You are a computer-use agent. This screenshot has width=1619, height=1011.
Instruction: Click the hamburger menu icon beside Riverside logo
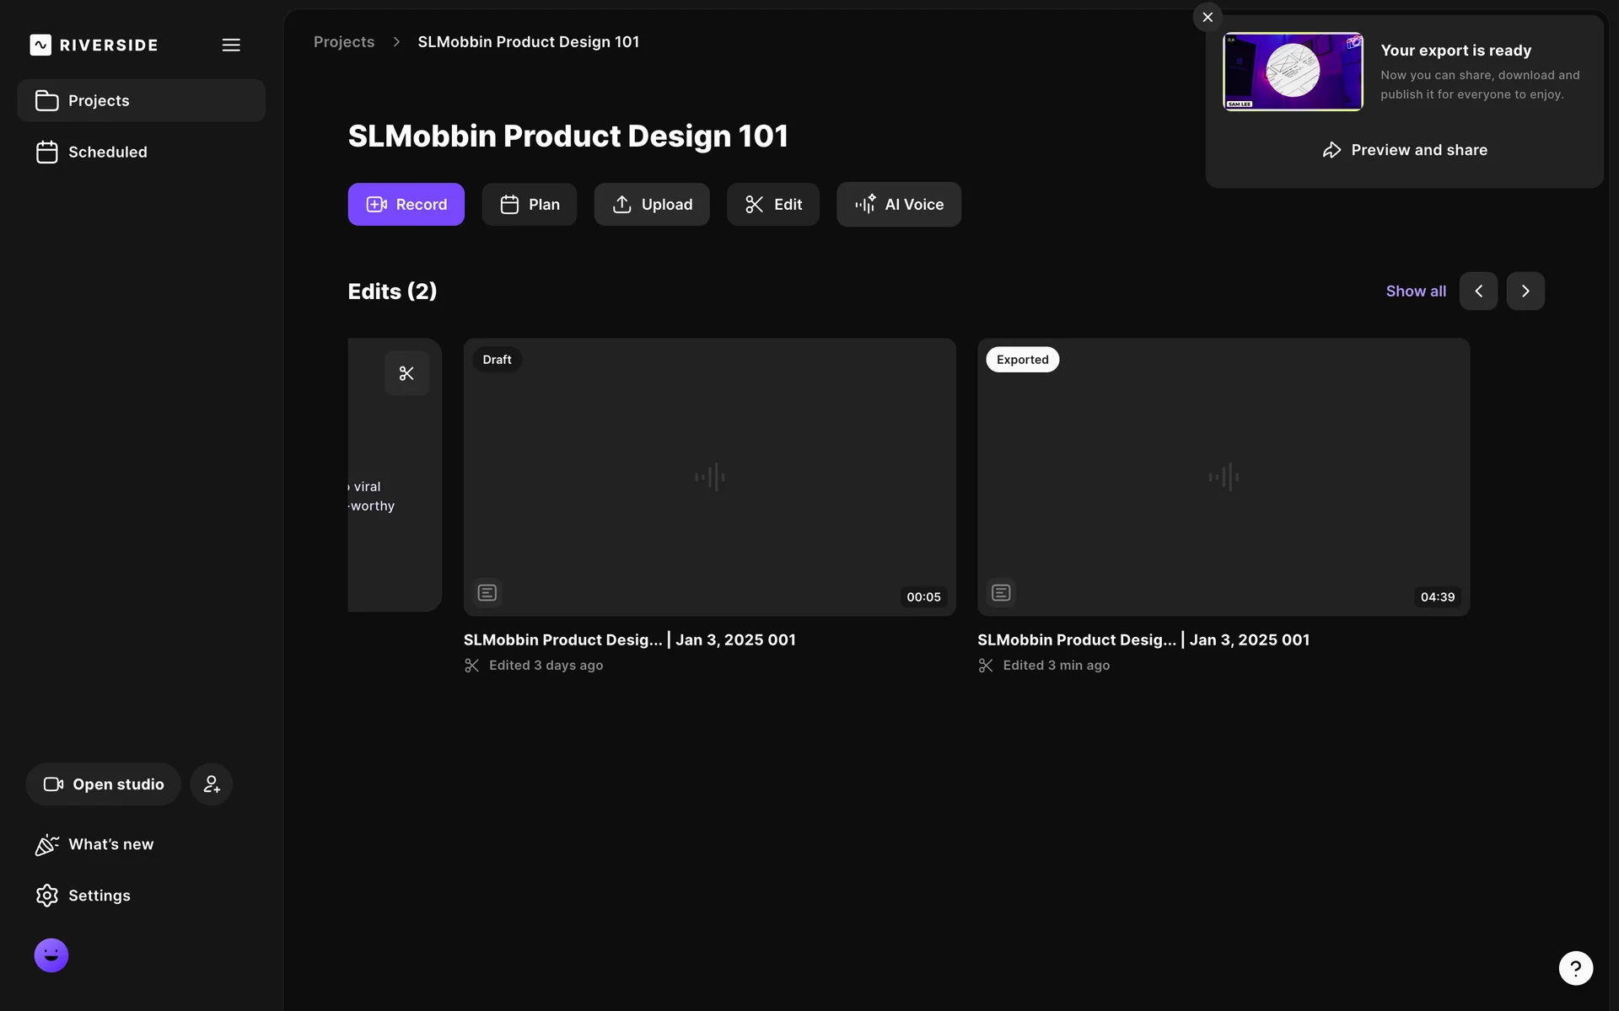tap(231, 45)
